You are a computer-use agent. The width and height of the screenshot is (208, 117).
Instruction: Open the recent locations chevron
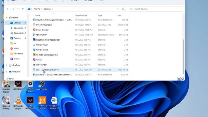18,9
